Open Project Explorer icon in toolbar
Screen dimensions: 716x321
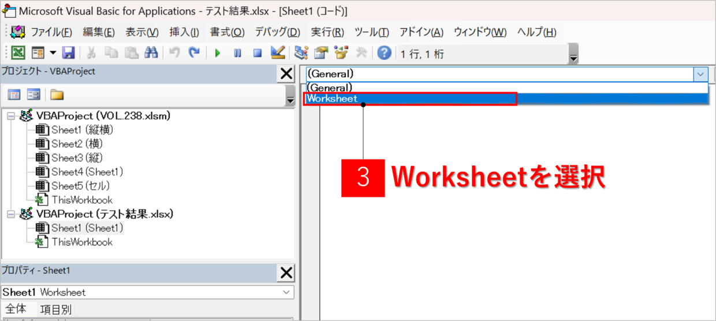(x=301, y=53)
